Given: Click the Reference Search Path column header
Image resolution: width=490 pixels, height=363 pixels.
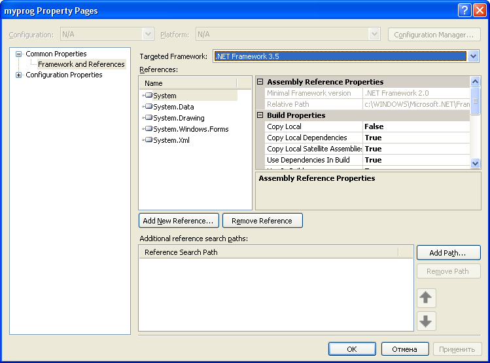Looking at the screenshot, I should click(x=269, y=252).
